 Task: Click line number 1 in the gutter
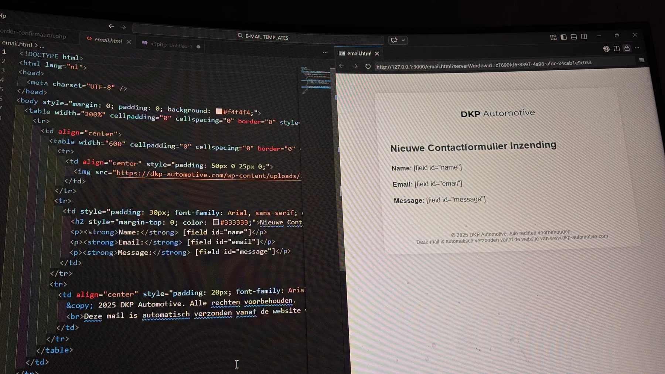(4, 52)
